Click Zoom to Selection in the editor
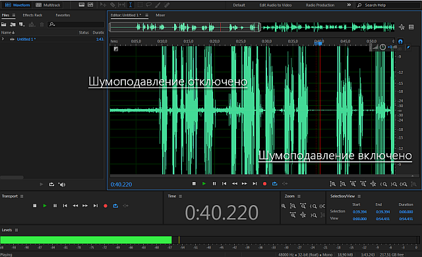Image resolution: width=422 pixels, height=257 pixels. coord(404,184)
